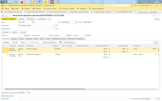Open Администрирование menu section
The image size is (162, 101).
(x=96, y=9)
